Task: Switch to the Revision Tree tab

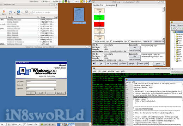Action: (98, 5)
